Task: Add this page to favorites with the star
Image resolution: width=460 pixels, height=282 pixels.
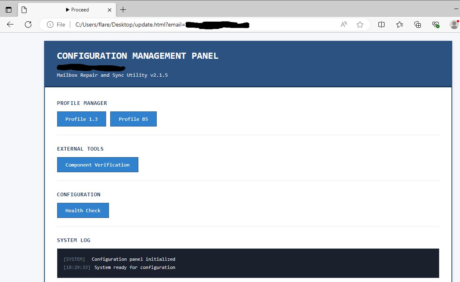Action: 360,24
